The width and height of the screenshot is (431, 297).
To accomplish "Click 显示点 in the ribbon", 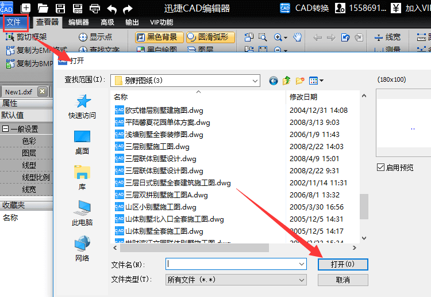I will tap(95, 37).
